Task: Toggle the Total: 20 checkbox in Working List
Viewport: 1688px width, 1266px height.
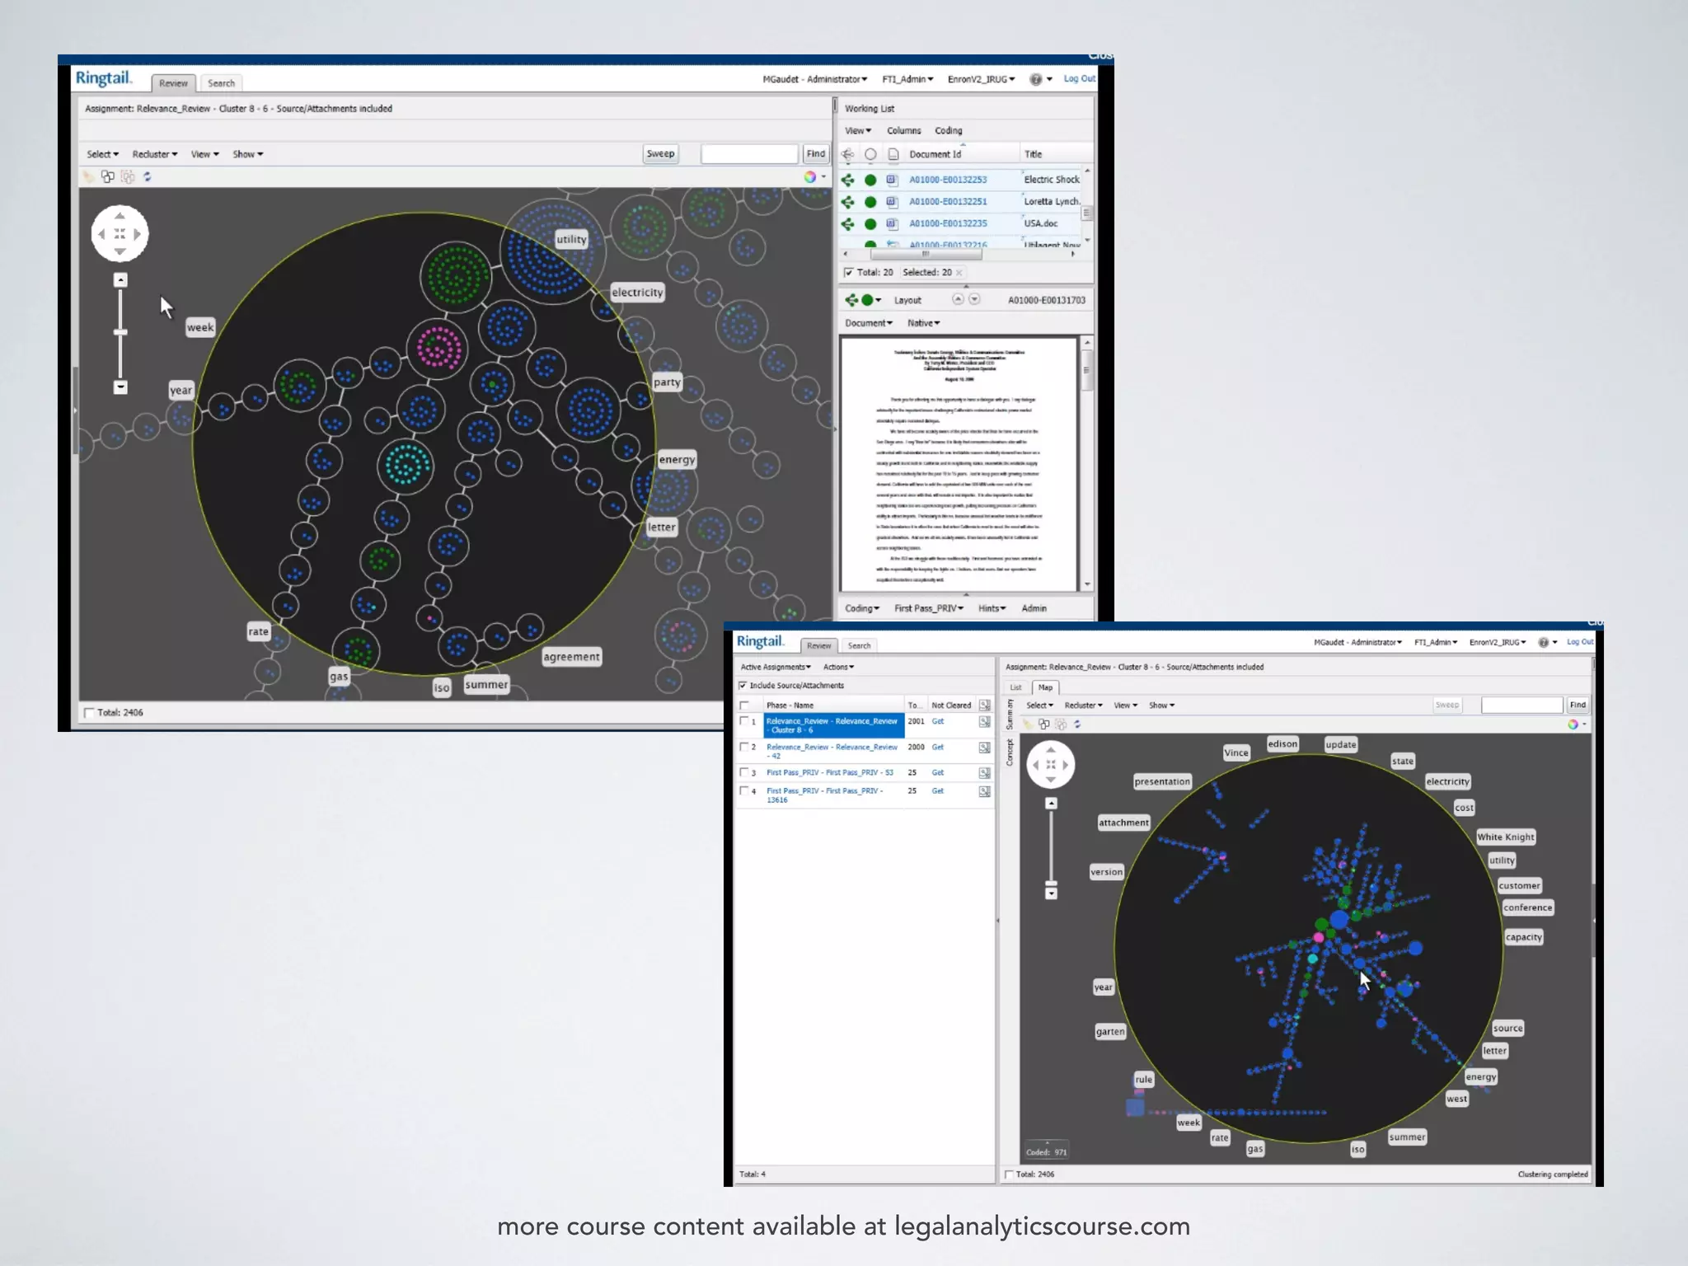Action: [849, 272]
